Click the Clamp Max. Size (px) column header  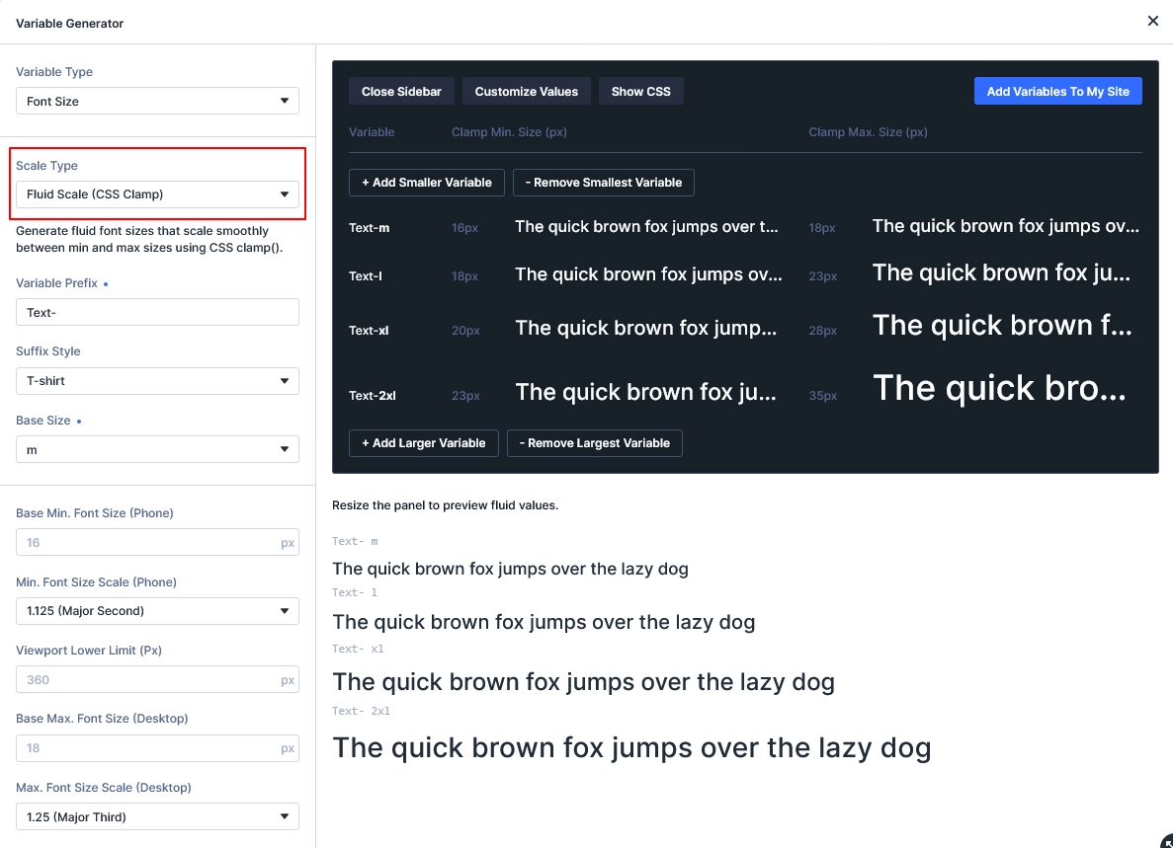868,132
